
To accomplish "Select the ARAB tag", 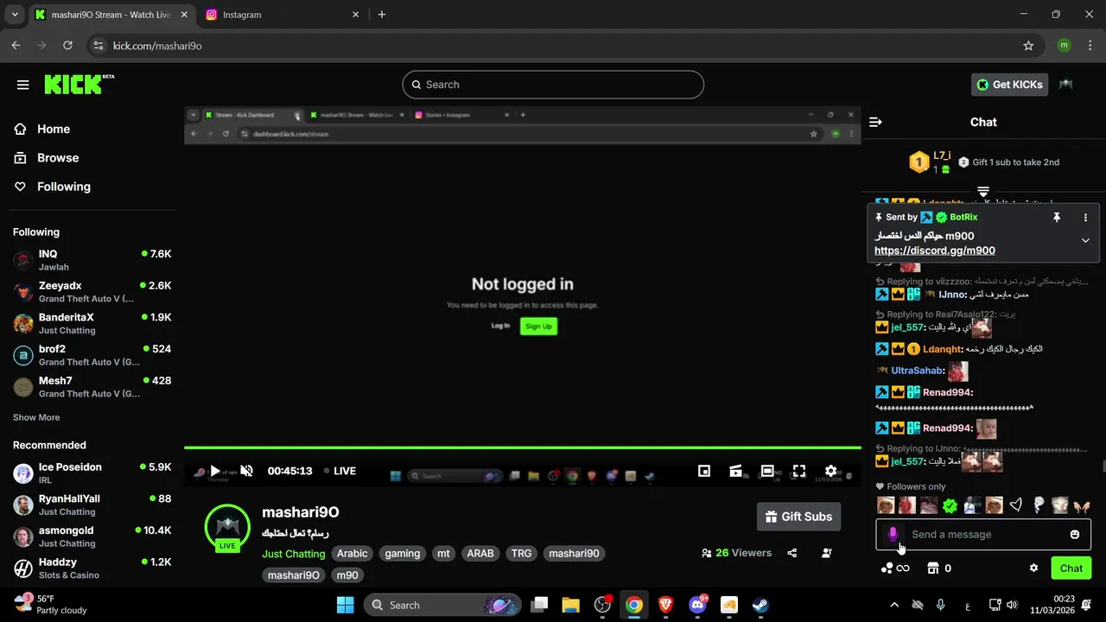I will point(480,554).
